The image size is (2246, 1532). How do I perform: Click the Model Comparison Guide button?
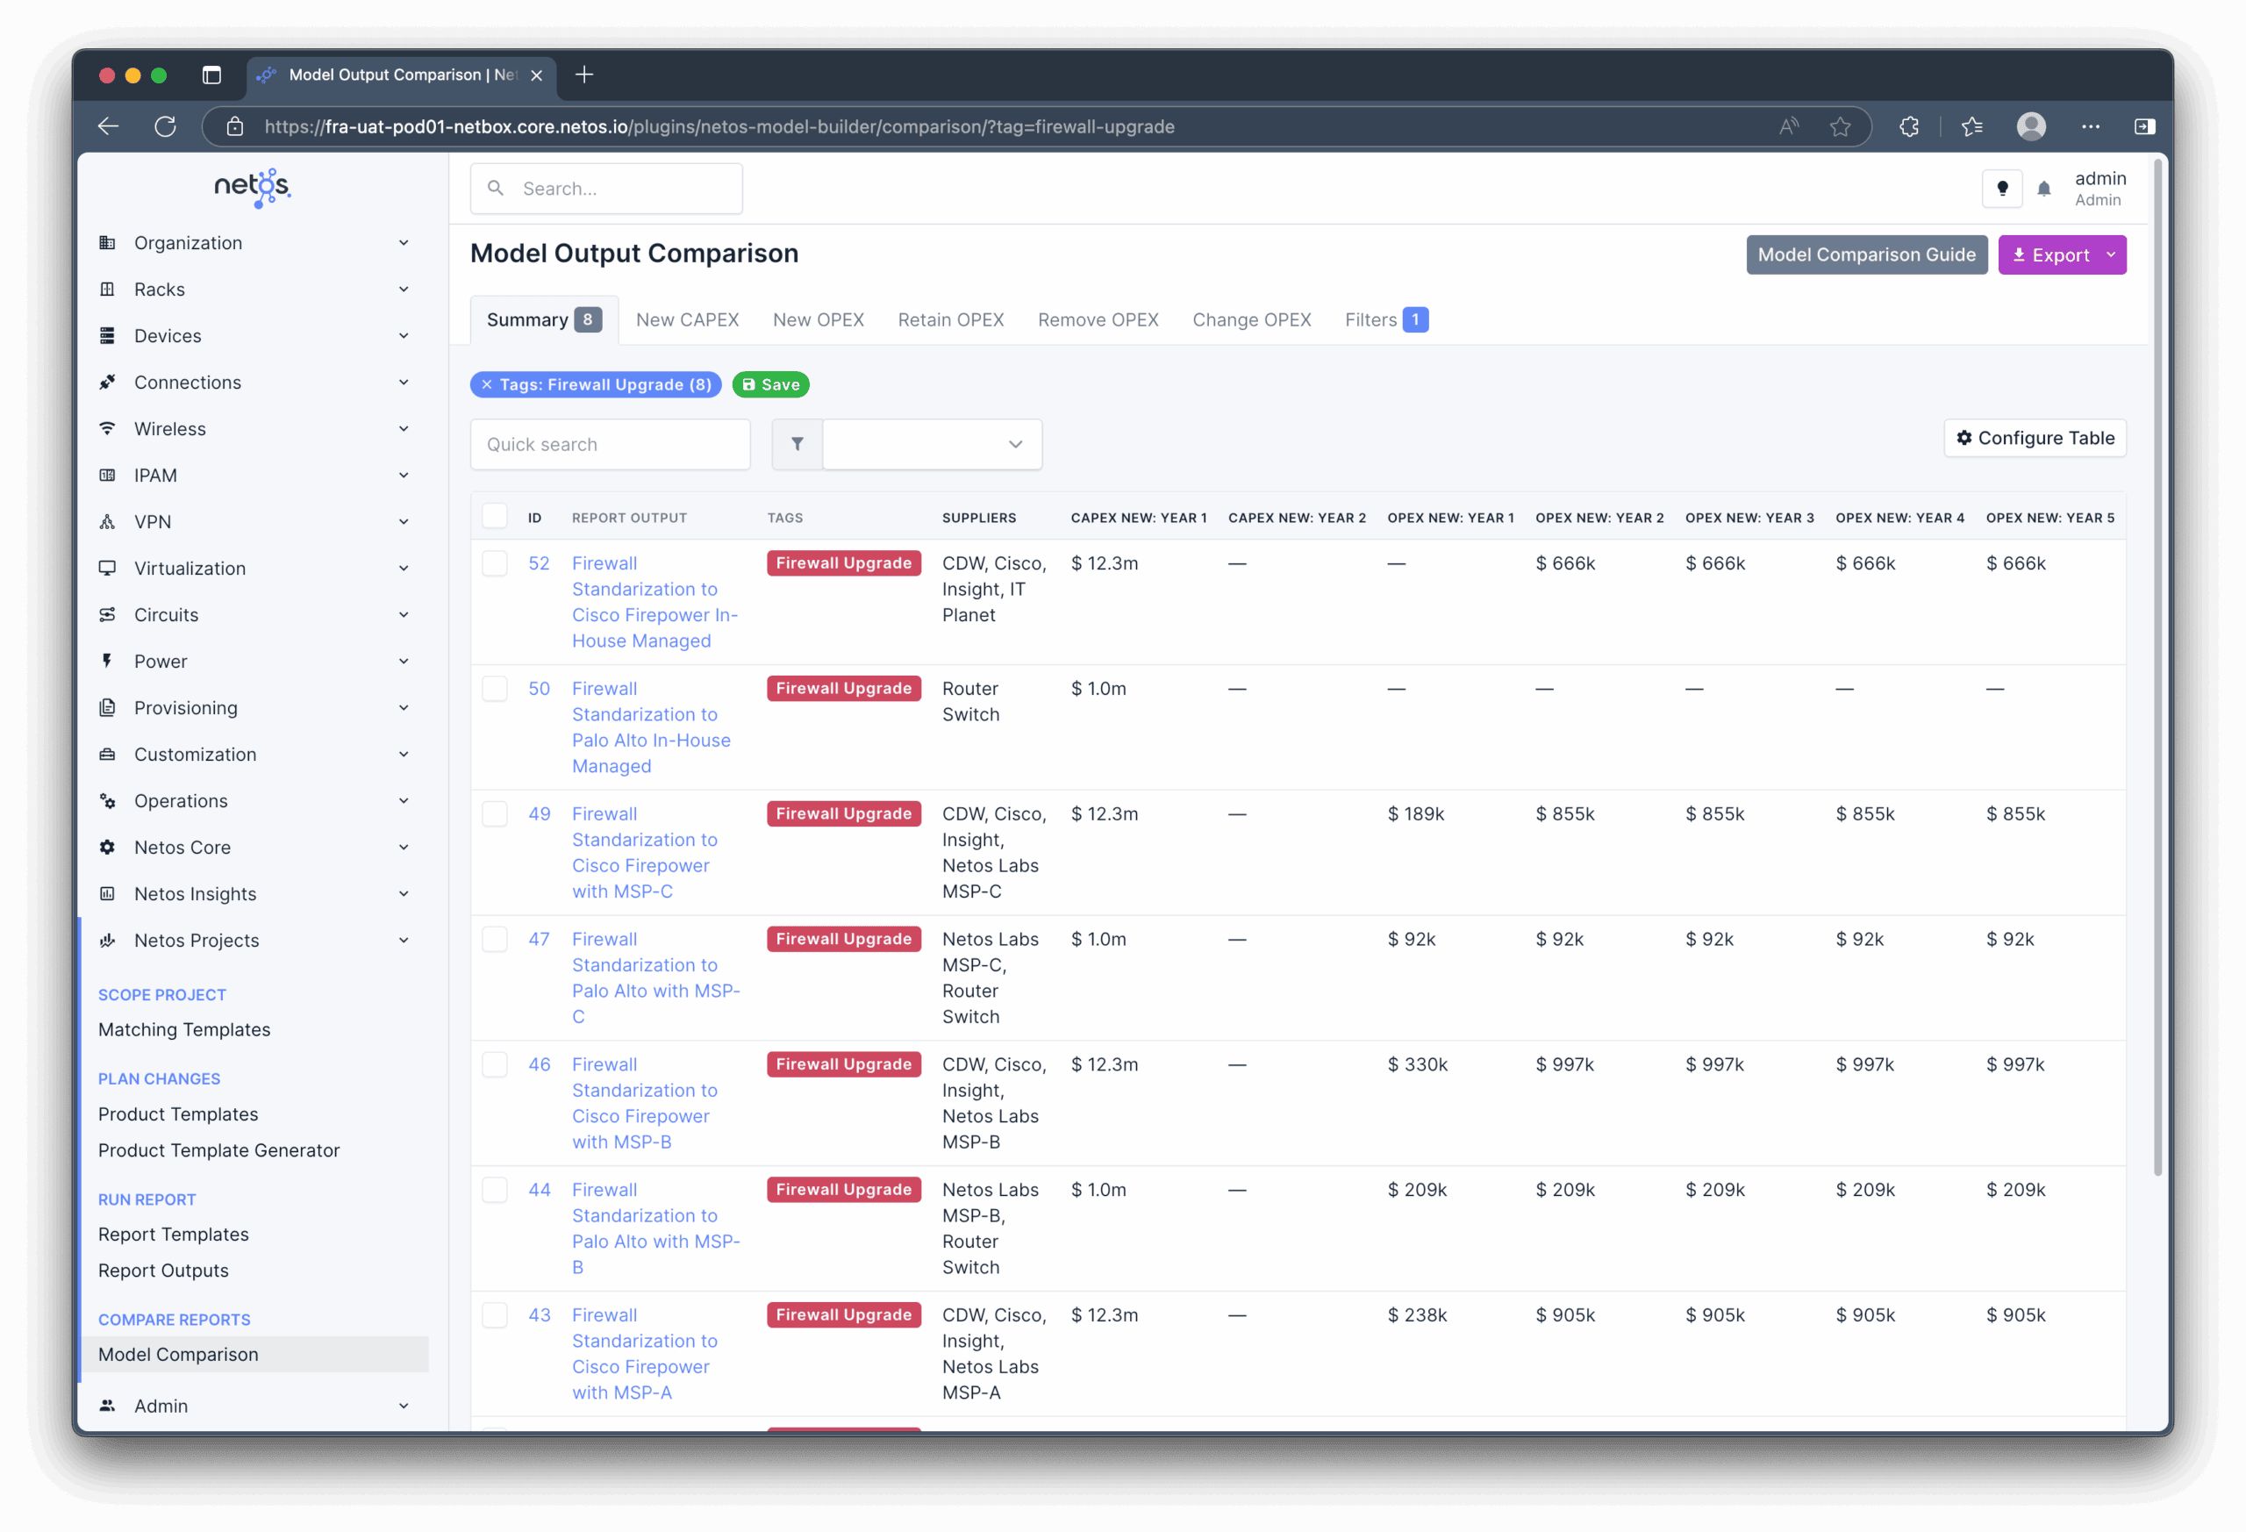pyautogui.click(x=1866, y=255)
